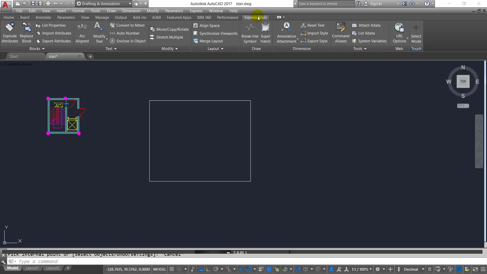
Task: Open the Command Aliases editor
Action: [x=340, y=33]
